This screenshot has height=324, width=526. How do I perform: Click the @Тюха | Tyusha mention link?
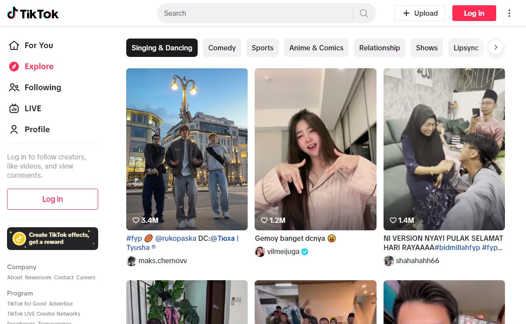point(182,243)
